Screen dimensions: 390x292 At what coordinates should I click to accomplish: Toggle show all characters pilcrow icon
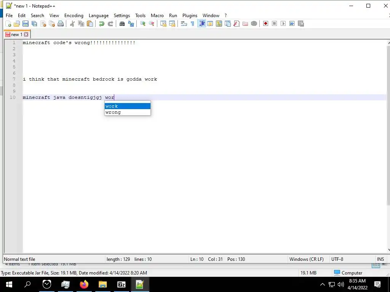click(192, 24)
